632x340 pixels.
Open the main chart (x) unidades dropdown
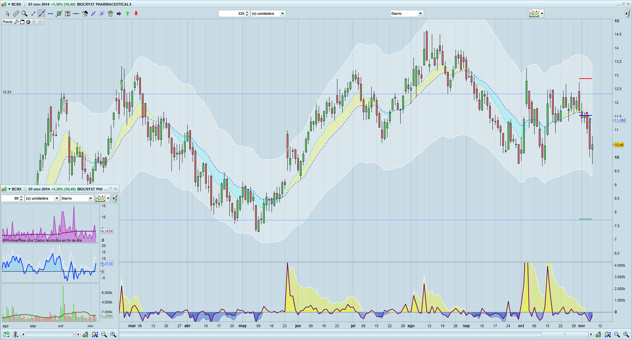(282, 13)
